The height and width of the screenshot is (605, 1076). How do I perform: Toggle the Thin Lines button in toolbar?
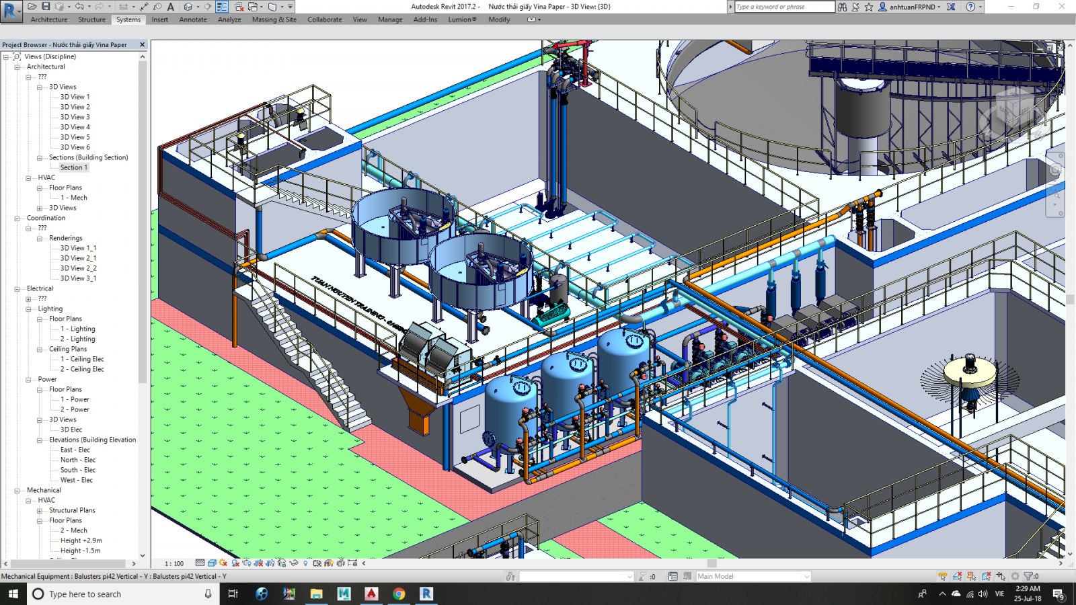(222, 7)
